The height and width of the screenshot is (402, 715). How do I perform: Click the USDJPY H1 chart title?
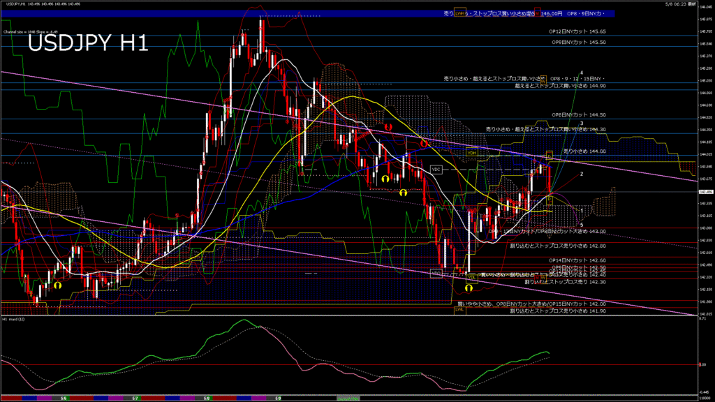click(x=87, y=44)
